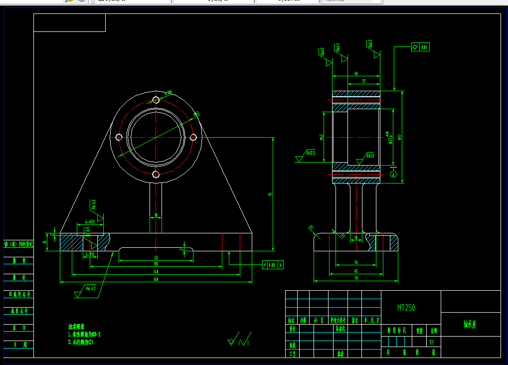Select the 1:1 scale value
Viewport: 508px width, 365px height.
pos(432,342)
